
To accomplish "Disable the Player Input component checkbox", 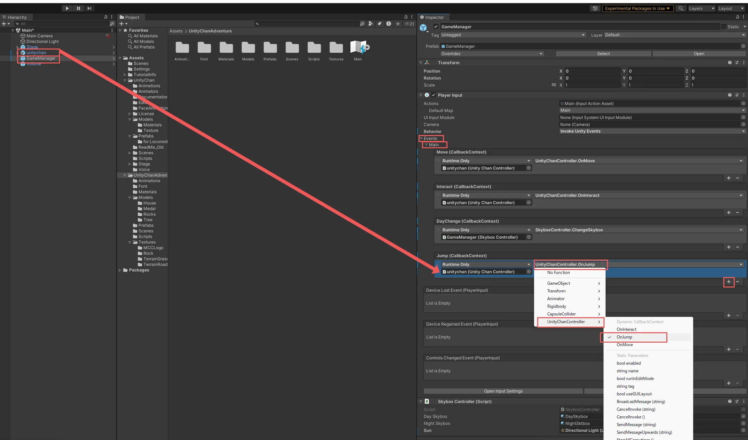I will [434, 95].
